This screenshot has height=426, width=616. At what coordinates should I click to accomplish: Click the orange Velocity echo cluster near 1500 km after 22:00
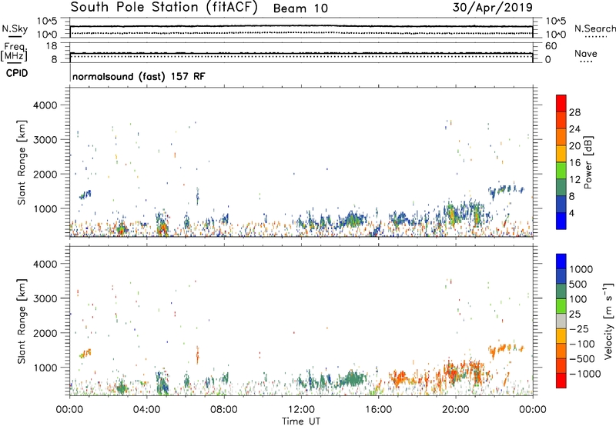[507, 349]
